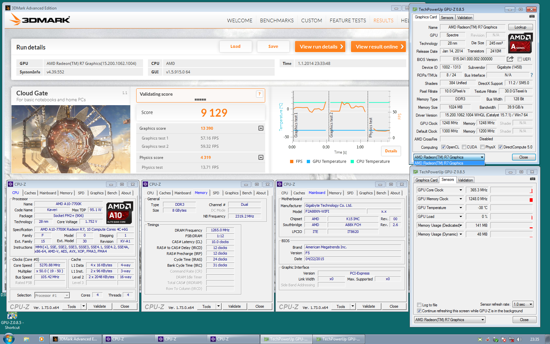Click the red molecule-shaped tray icon
This screenshot has height=344, width=550.
point(488,339)
